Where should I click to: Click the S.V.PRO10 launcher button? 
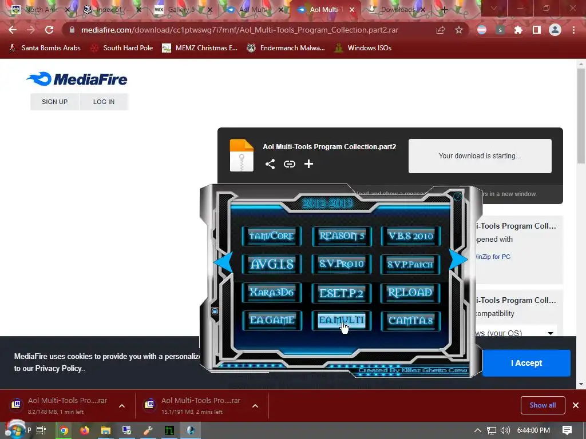point(342,264)
